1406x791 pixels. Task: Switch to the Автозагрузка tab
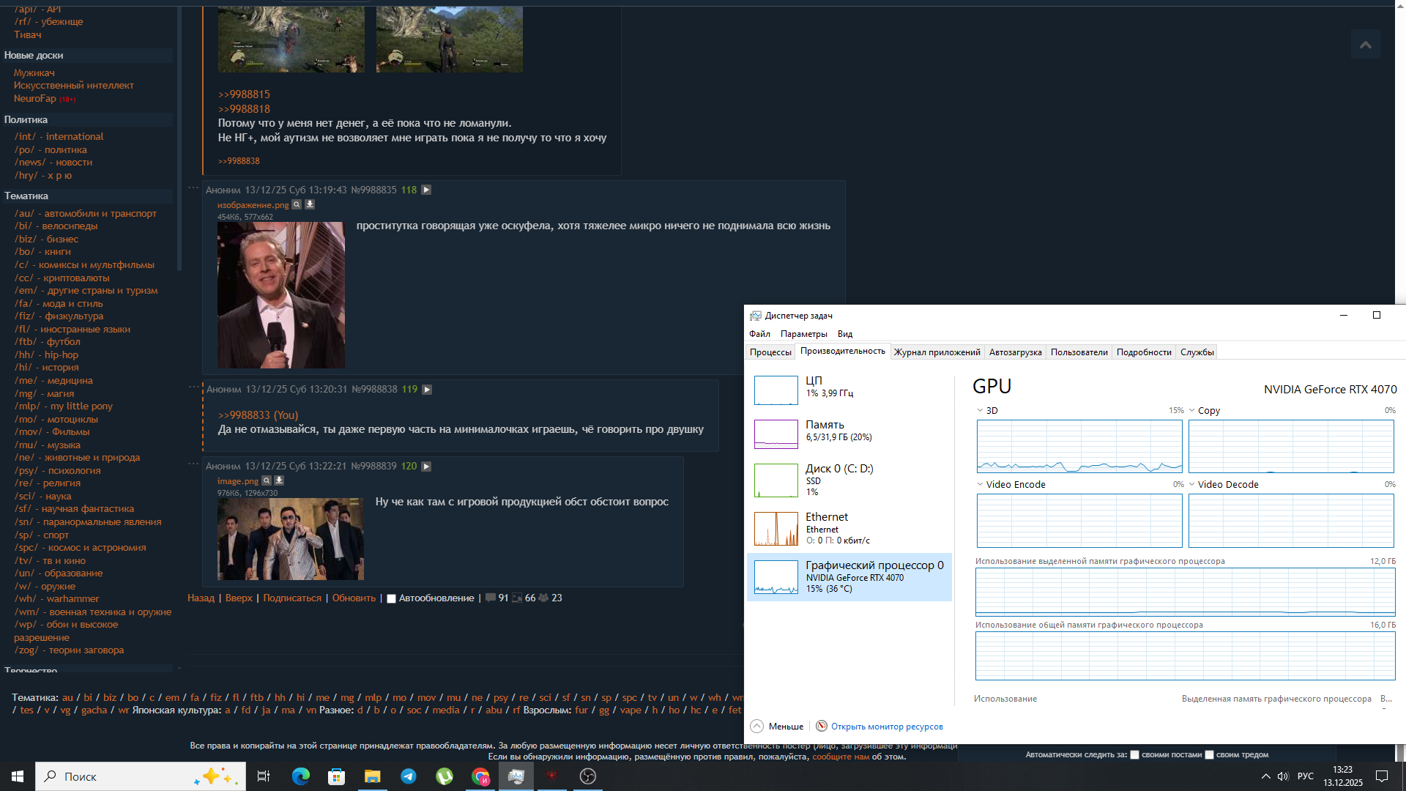coord(1015,352)
